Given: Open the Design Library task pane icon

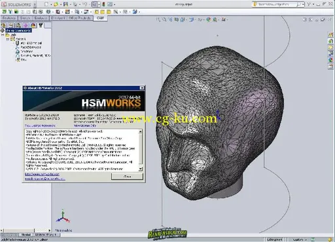Looking at the screenshot, I should coord(330,41).
